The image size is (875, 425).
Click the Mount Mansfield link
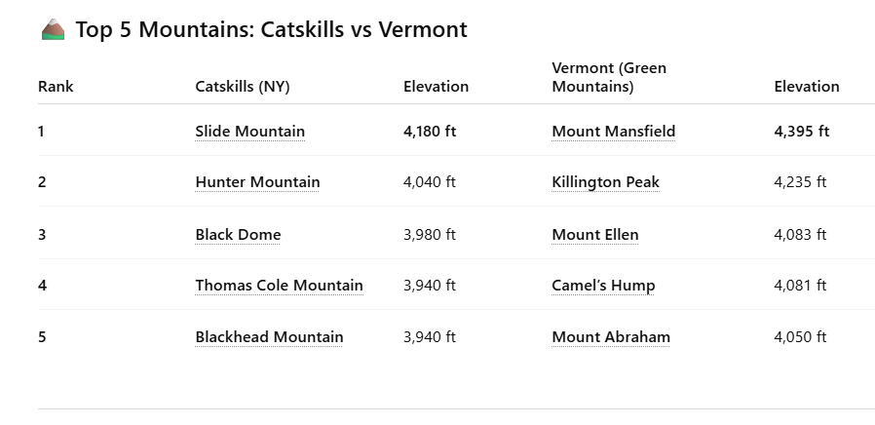pyautogui.click(x=613, y=132)
